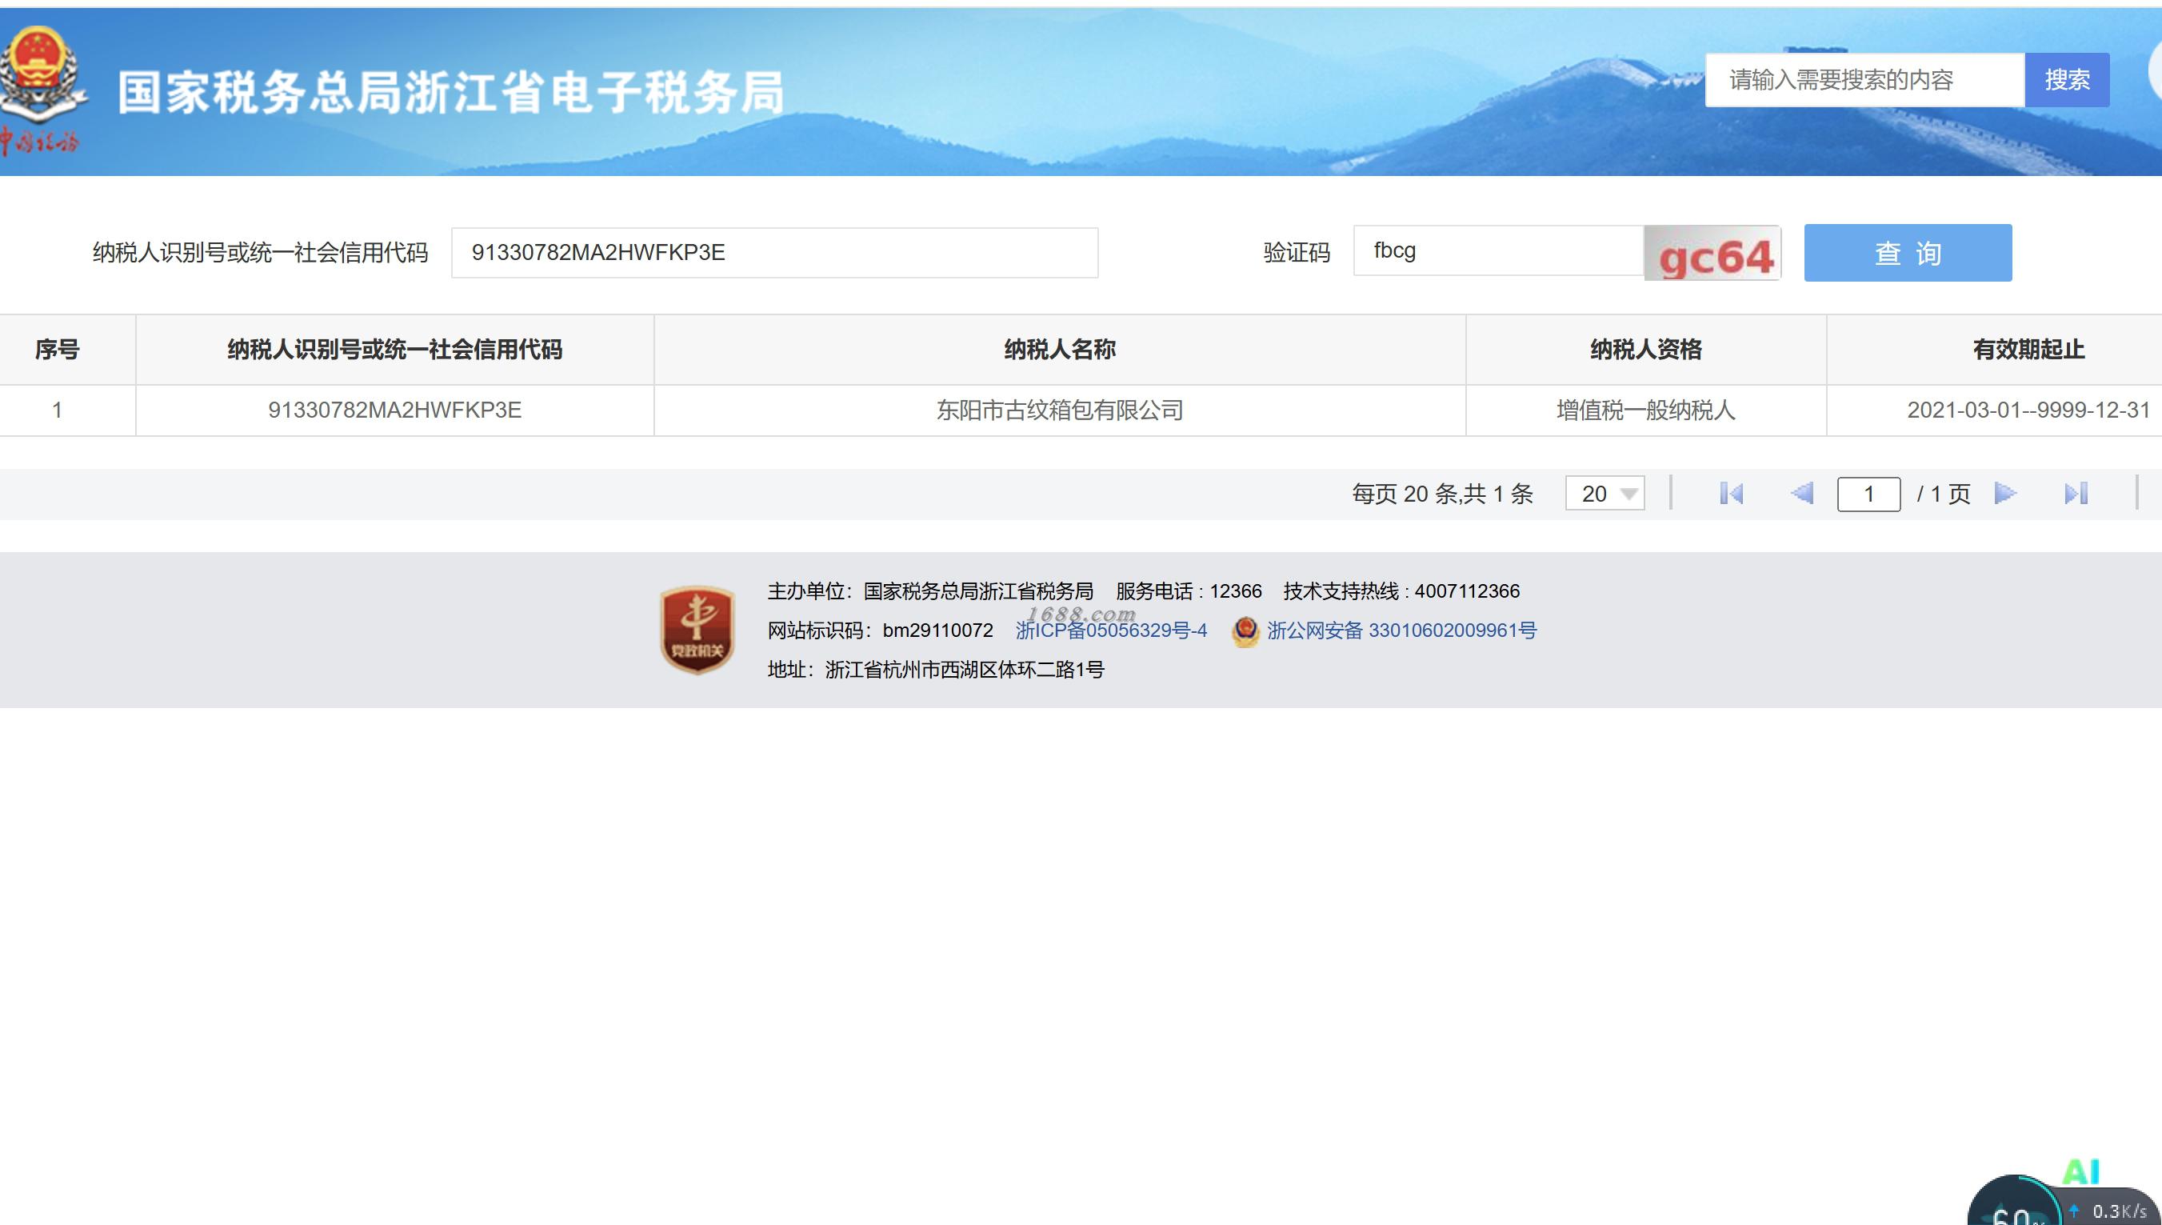Viewport: 2162px width, 1225px height.
Task: Click the police badge icon in footer
Action: tap(1245, 631)
